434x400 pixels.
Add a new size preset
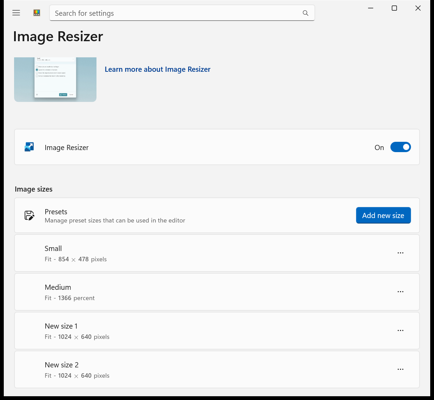pos(383,216)
